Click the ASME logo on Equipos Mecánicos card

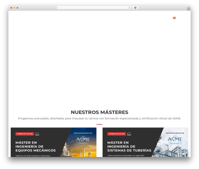83,139
